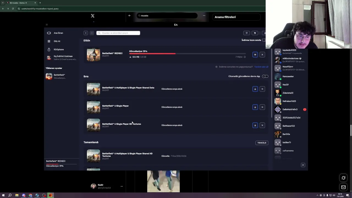Open friend Hellraiser0625 in friends list
Screen dimensions: 352x198
(x=290, y=101)
